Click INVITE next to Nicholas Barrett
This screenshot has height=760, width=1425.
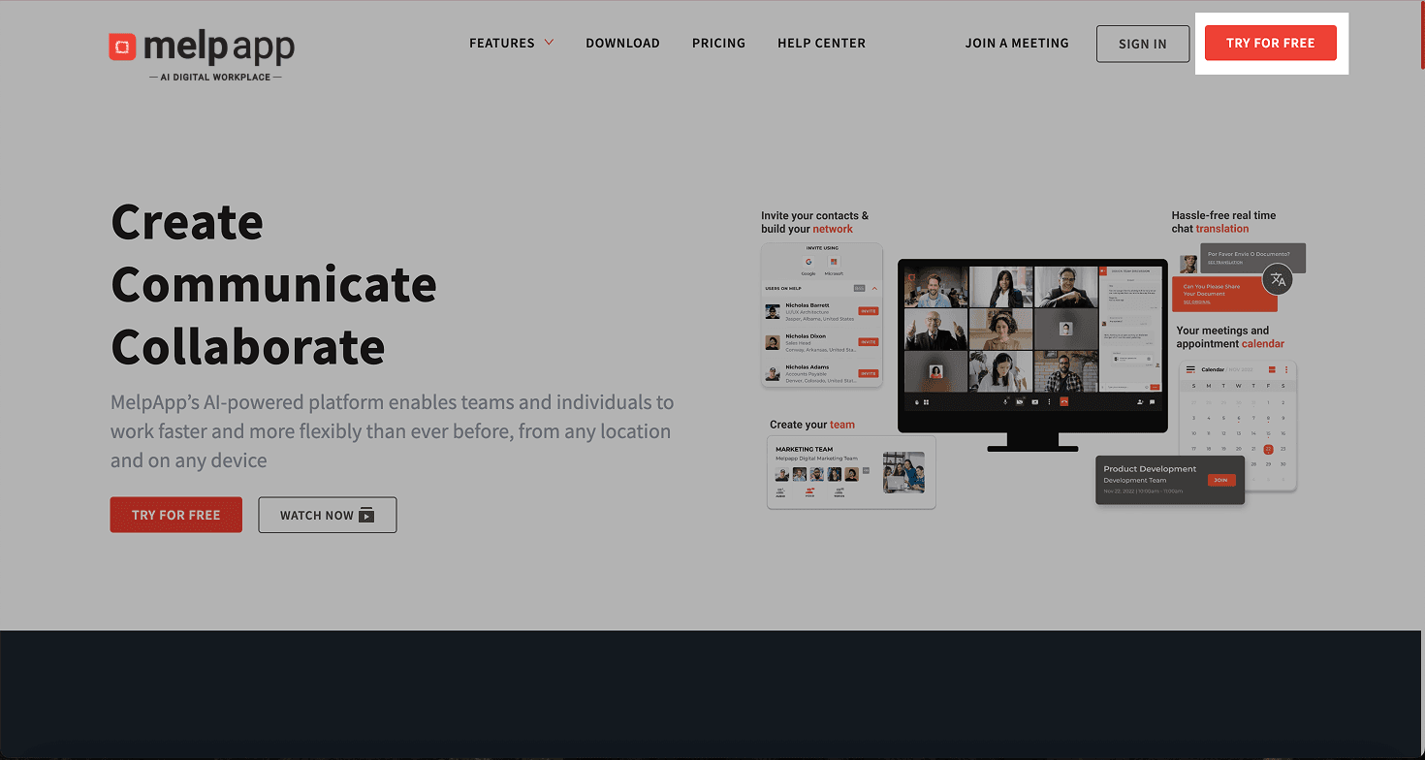point(870,311)
